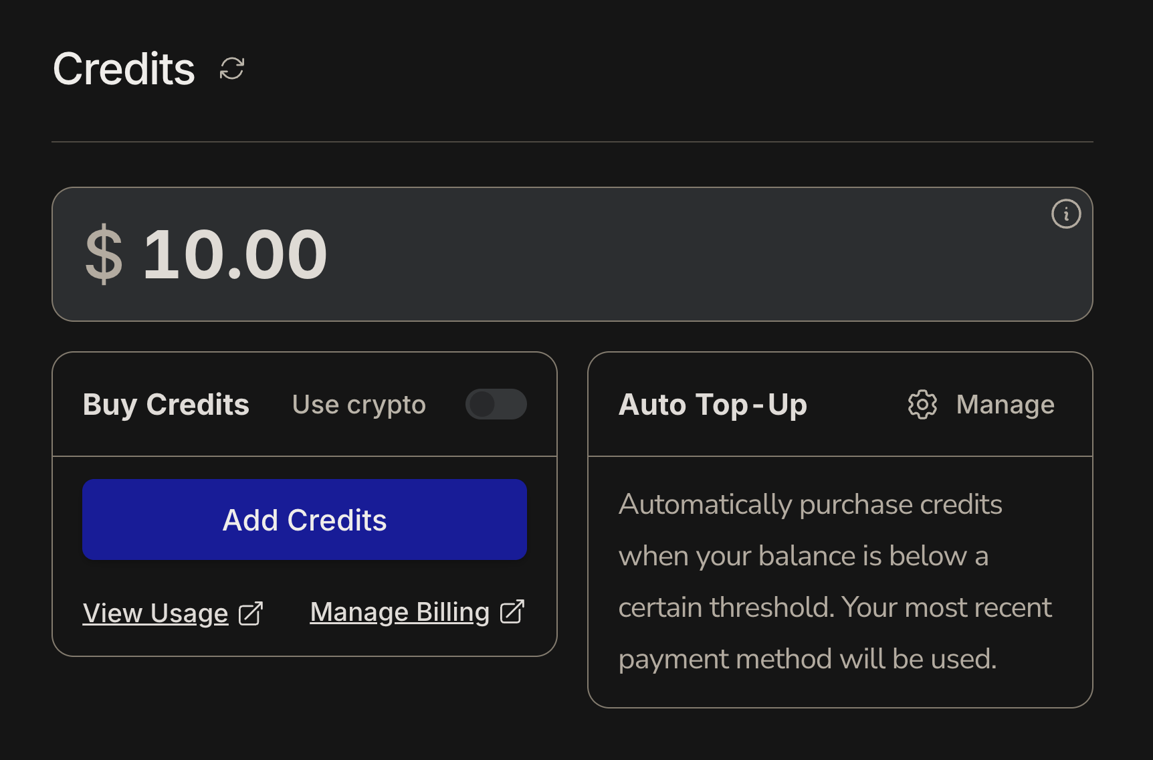Click the Buy Credits card title
1153x760 pixels.
(x=166, y=405)
